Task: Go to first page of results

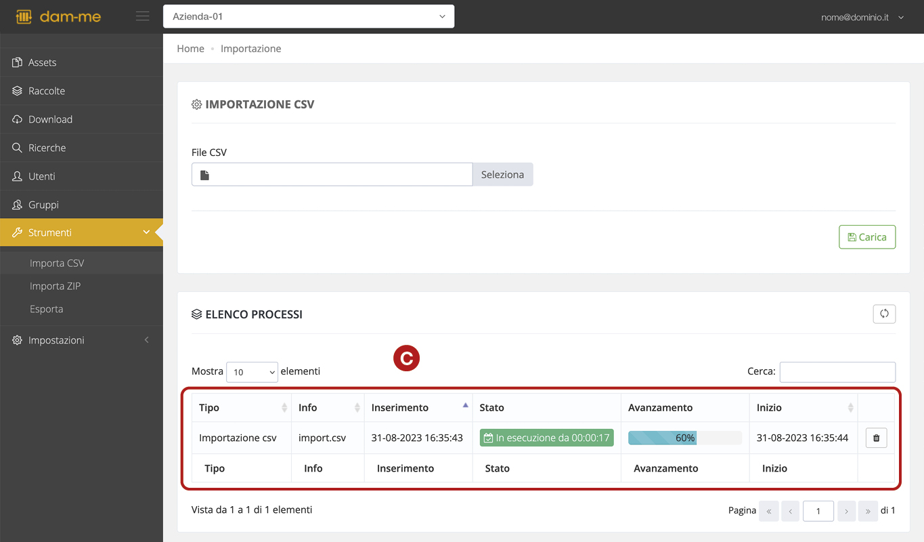Action: pos(769,511)
